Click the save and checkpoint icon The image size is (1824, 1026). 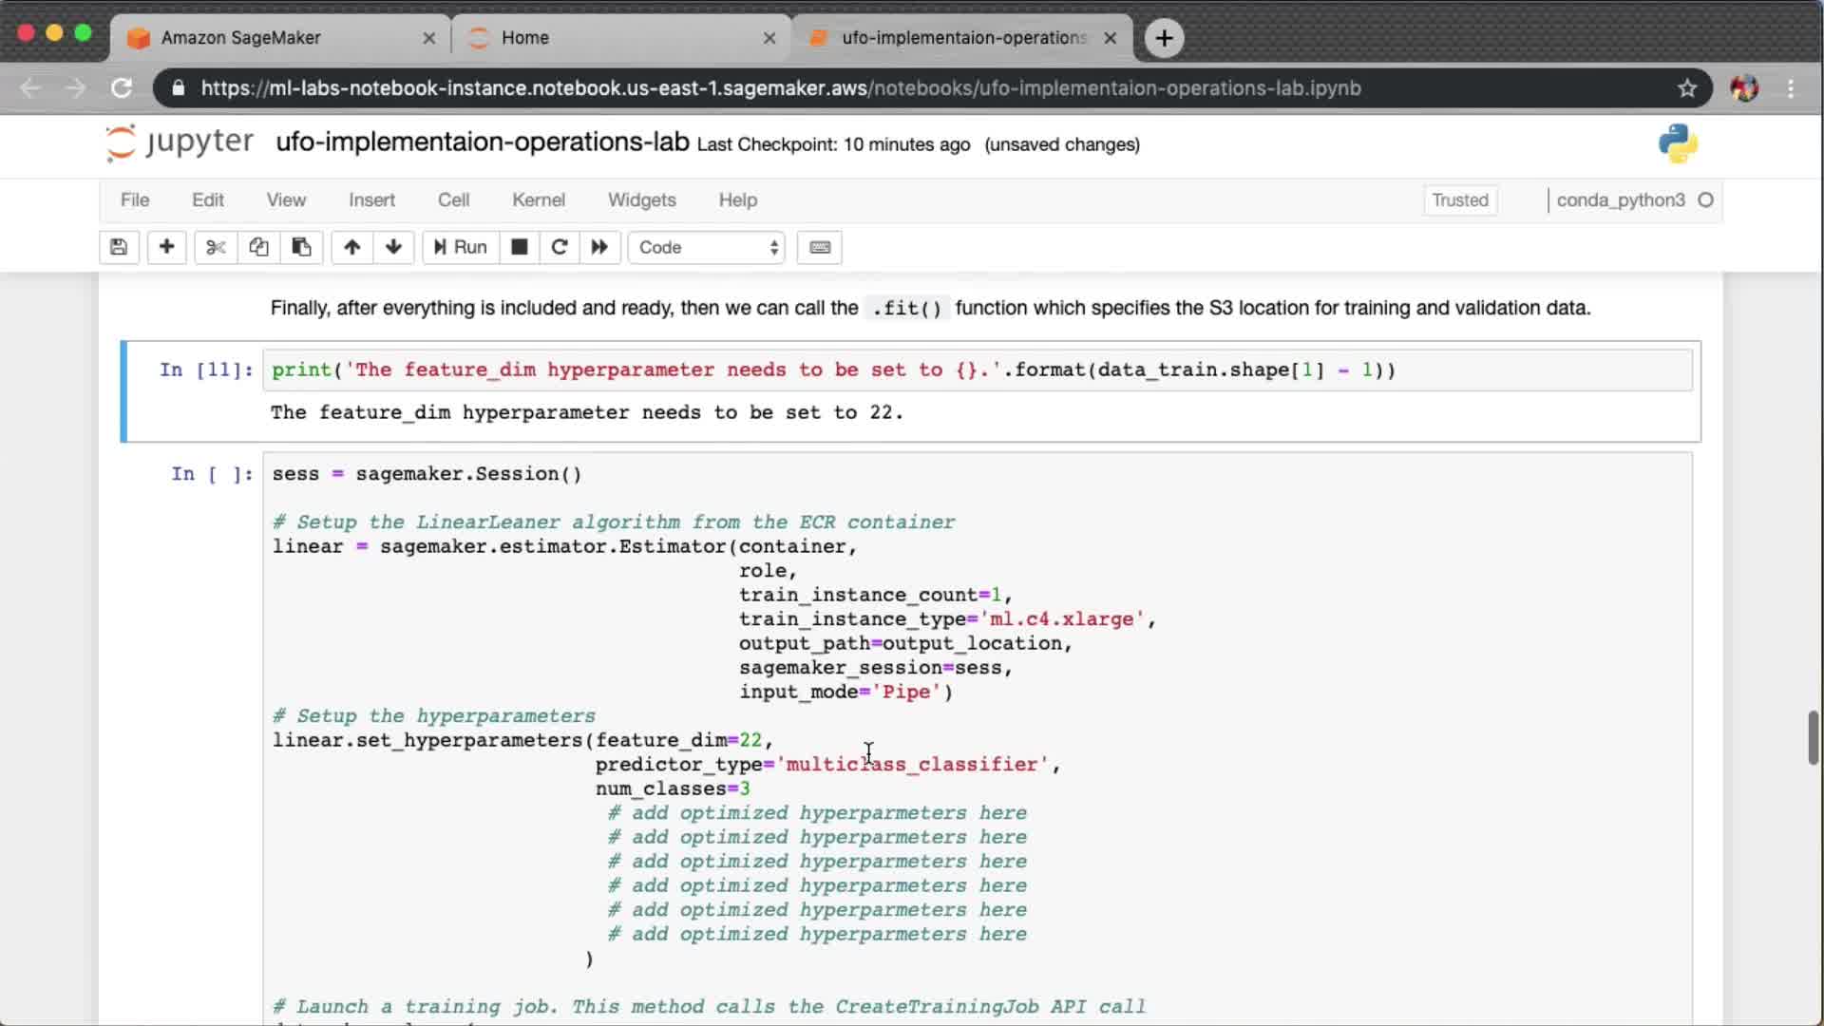pyautogui.click(x=119, y=247)
